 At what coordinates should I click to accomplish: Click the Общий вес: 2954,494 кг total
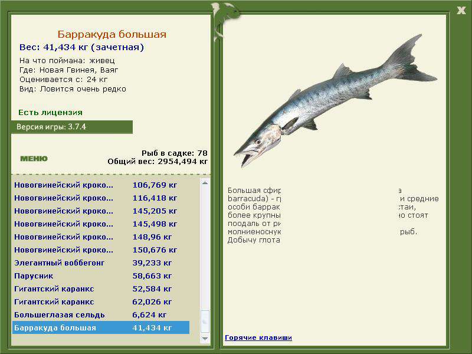point(158,162)
